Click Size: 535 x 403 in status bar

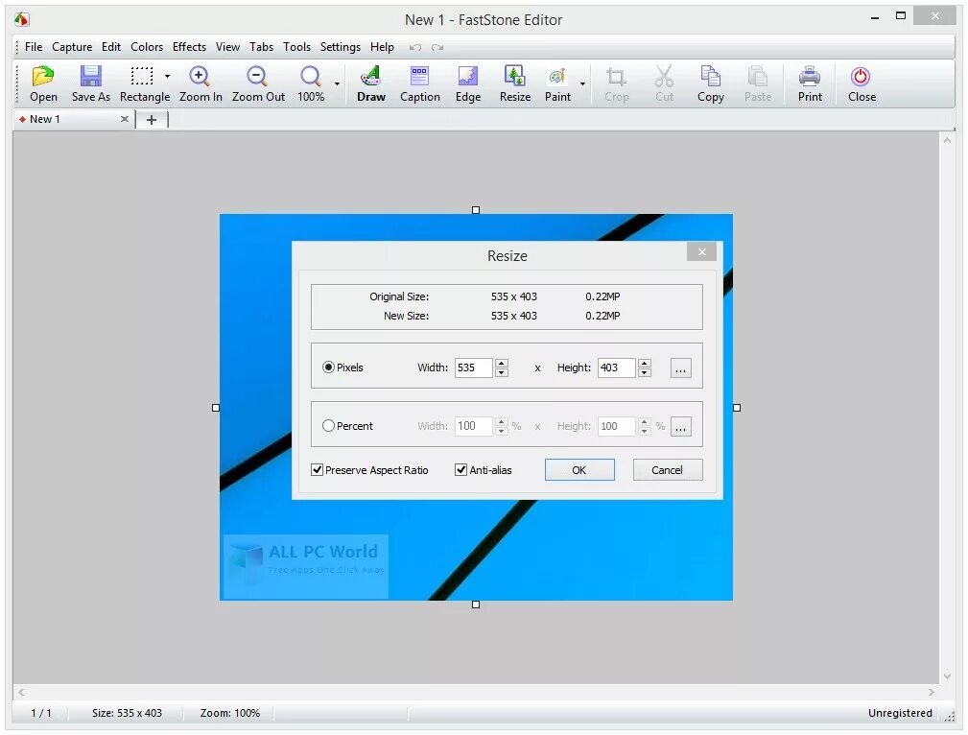point(127,713)
